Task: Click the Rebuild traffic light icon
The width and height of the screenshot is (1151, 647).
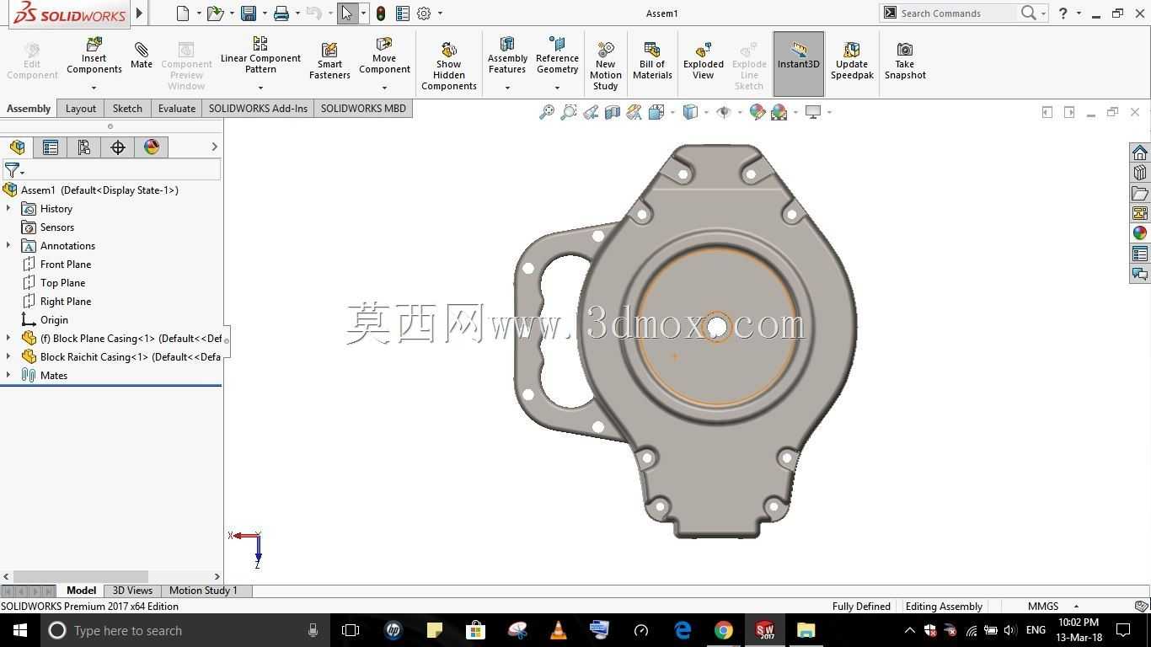Action: [x=381, y=13]
